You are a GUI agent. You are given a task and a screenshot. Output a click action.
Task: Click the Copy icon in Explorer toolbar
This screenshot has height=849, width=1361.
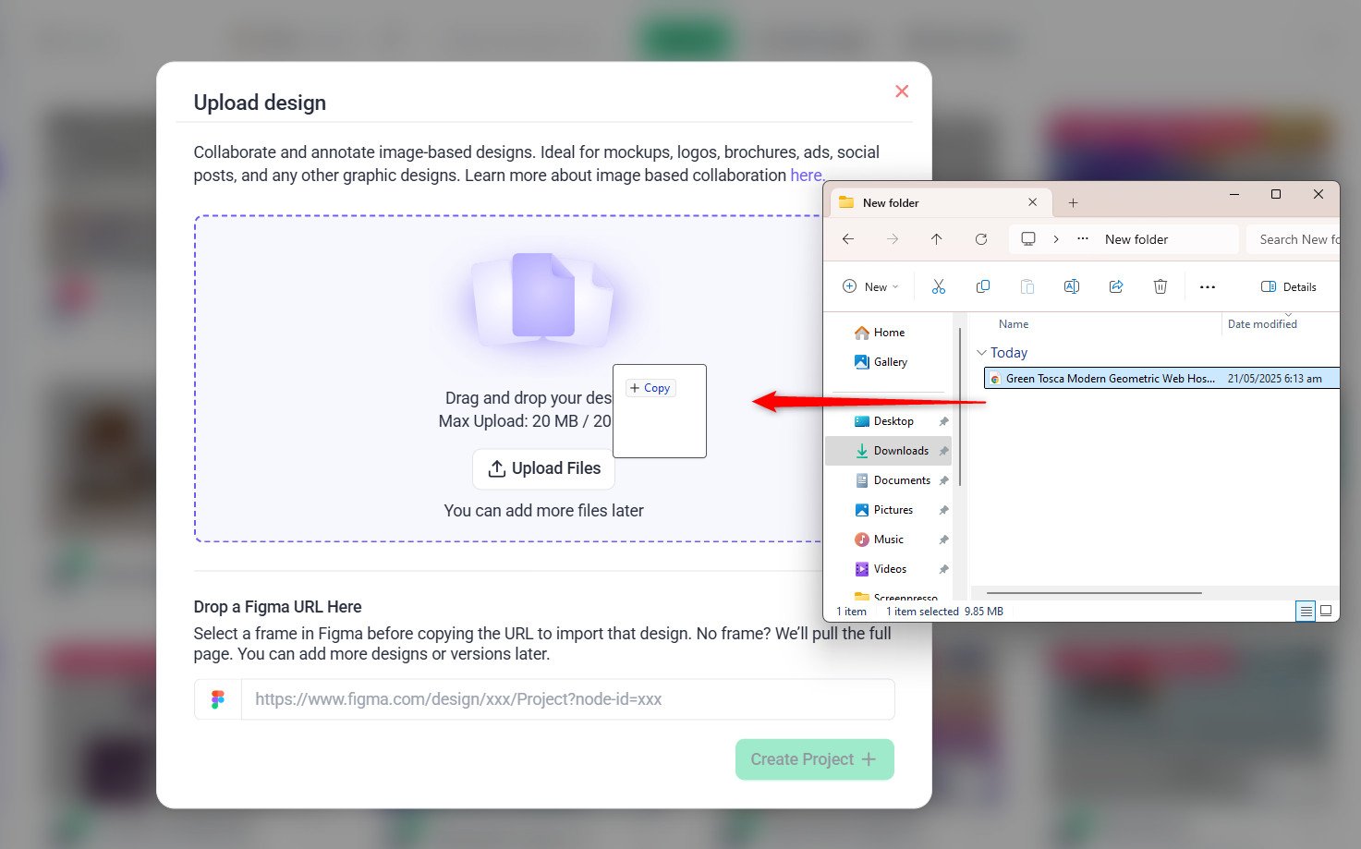click(983, 287)
